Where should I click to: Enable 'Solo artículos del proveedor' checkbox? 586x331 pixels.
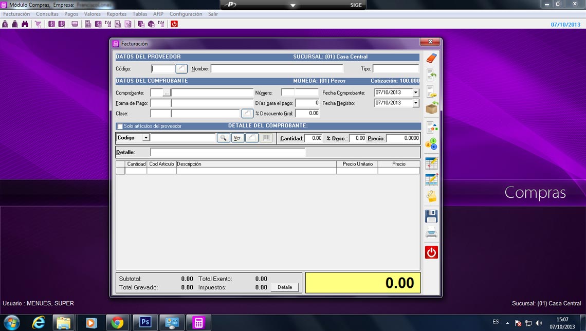click(120, 126)
